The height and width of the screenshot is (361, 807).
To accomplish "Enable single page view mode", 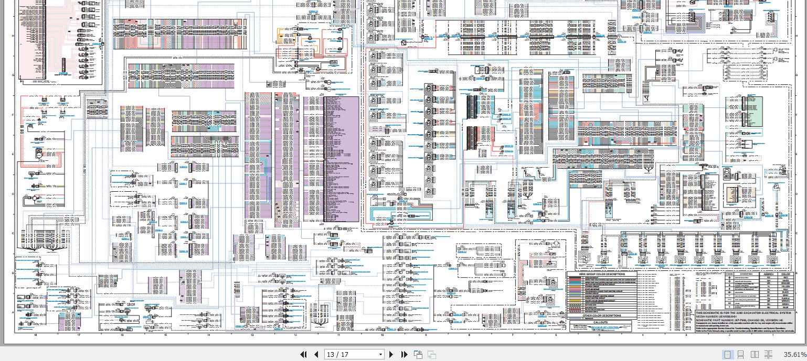I will point(727,355).
